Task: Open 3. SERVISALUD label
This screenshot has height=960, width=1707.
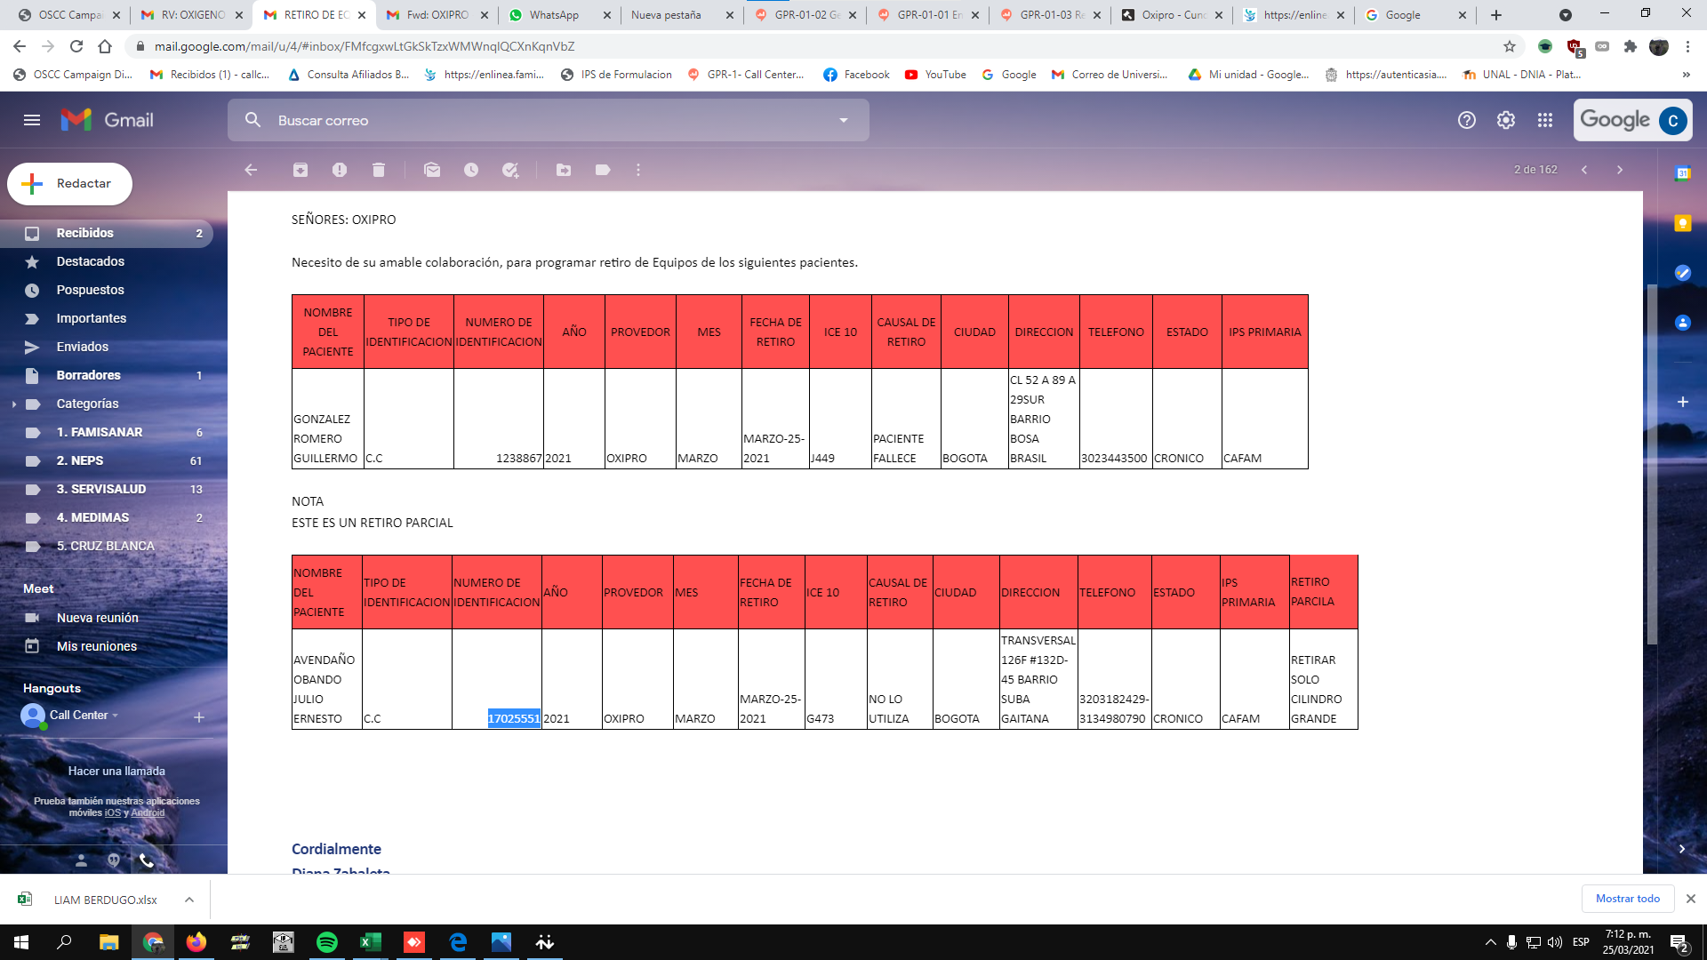Action: [x=107, y=489]
